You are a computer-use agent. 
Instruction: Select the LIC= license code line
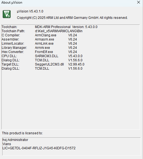(39, 148)
